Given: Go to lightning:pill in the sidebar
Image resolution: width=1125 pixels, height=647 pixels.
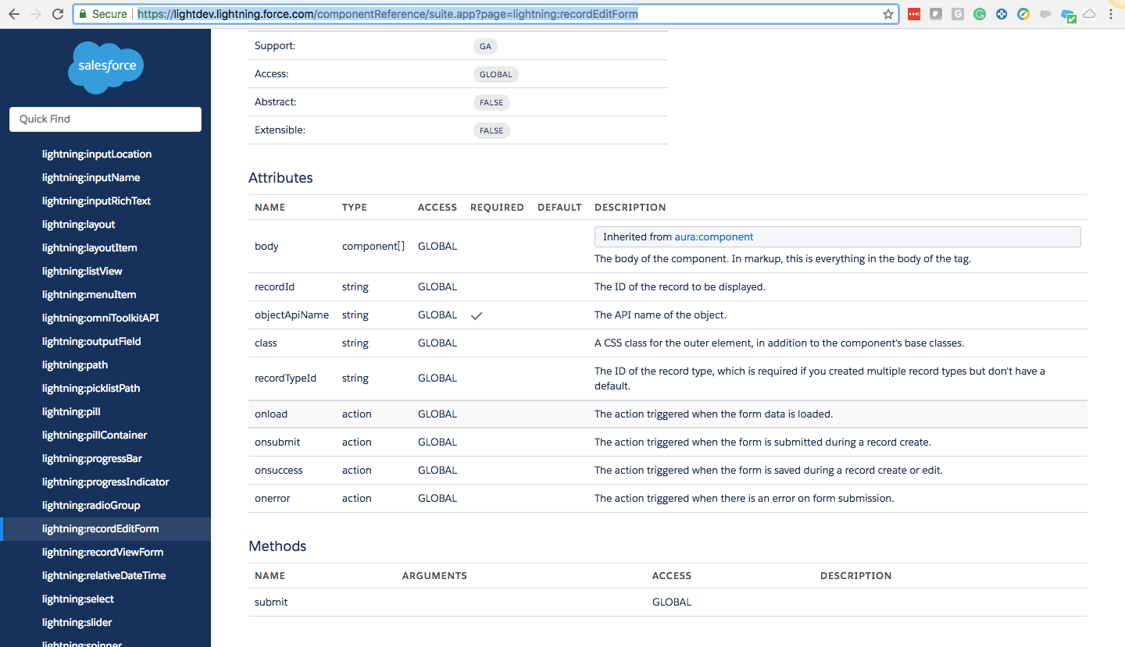Looking at the screenshot, I should pos(71,412).
